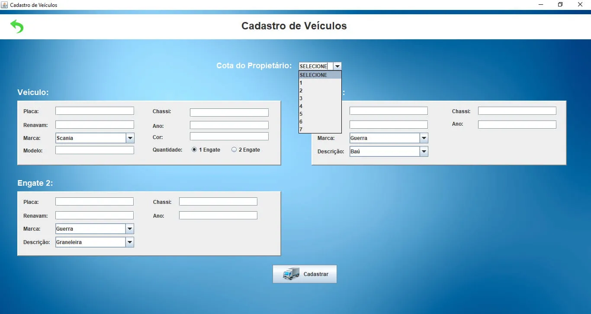Click the Renavam field in Veículo
591x314 pixels.
[95, 125]
